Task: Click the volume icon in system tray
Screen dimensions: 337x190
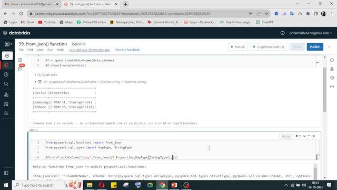Action: point(303,185)
